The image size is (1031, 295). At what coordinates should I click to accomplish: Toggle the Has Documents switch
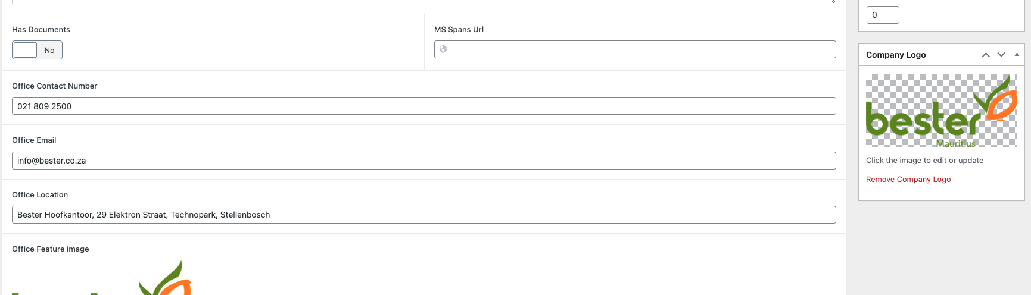[x=37, y=50]
